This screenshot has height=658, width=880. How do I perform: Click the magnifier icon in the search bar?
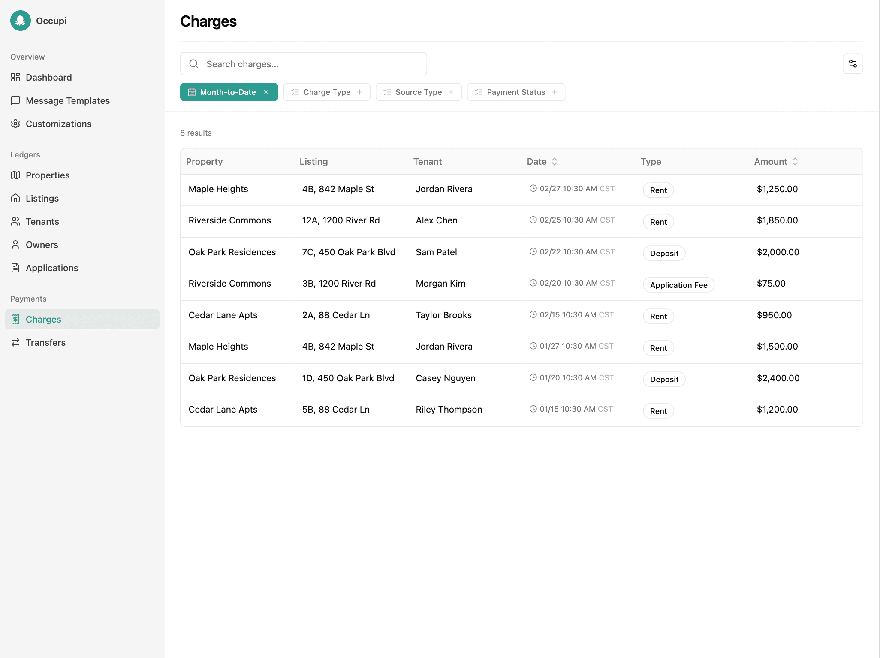click(x=193, y=63)
